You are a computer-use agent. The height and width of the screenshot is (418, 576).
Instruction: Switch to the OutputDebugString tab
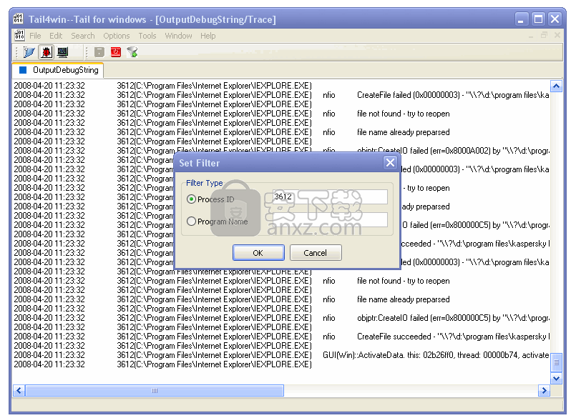point(59,70)
